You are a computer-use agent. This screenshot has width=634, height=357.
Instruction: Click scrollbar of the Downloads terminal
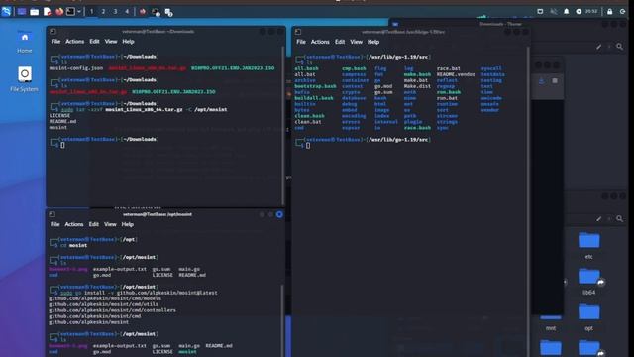[283, 126]
